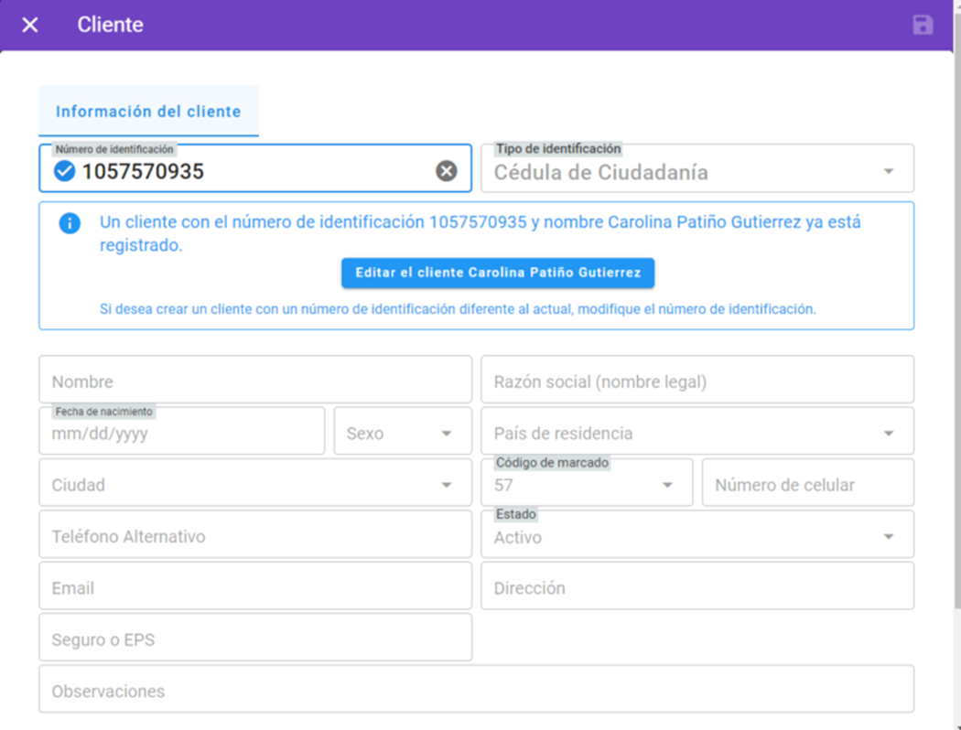
Task: Open Código de marcado dropdown
Action: (587, 485)
